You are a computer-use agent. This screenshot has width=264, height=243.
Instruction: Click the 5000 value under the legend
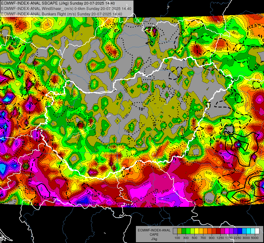[255, 238]
